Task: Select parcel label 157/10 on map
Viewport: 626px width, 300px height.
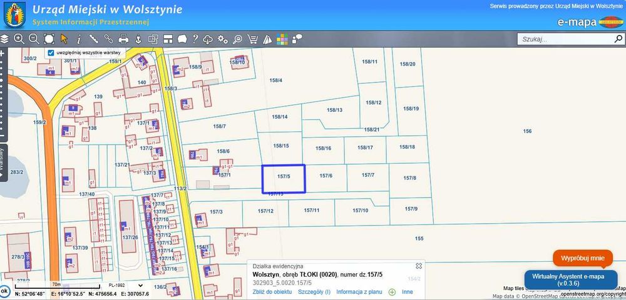Action: click(360, 211)
